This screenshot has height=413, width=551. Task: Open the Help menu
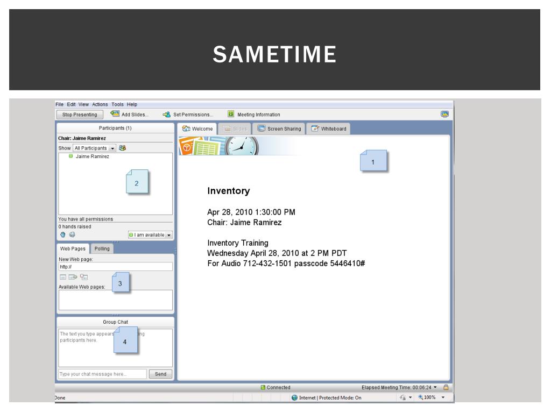tap(132, 104)
